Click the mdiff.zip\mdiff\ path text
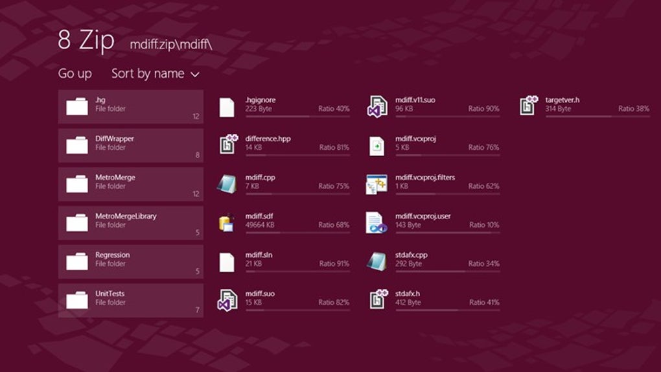The height and width of the screenshot is (372, 661). [x=171, y=44]
